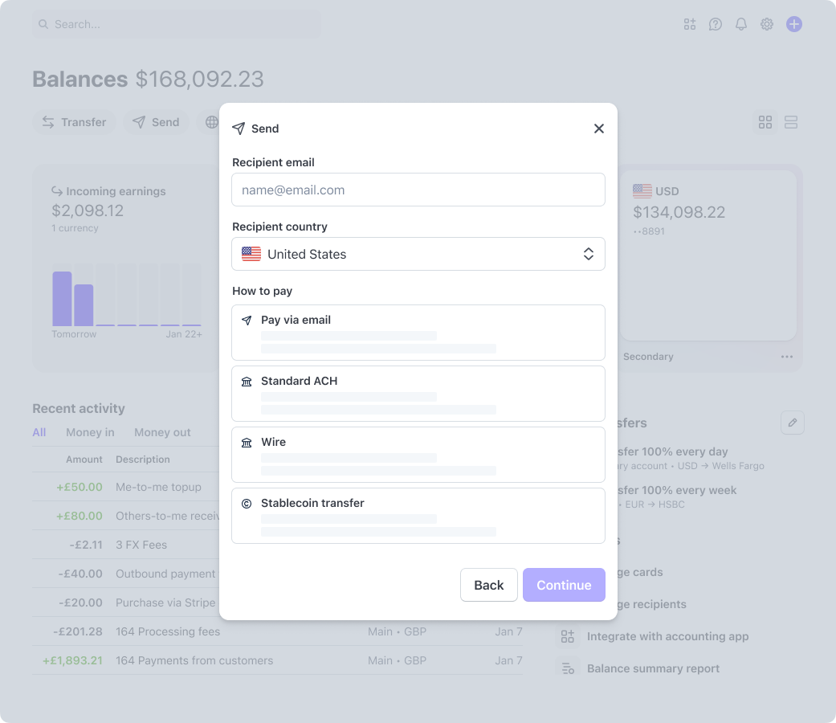Screen dimensions: 836x723
Task: Click the purple plus create icon
Action: tap(794, 24)
